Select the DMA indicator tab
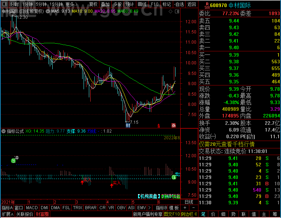 point(55,208)
